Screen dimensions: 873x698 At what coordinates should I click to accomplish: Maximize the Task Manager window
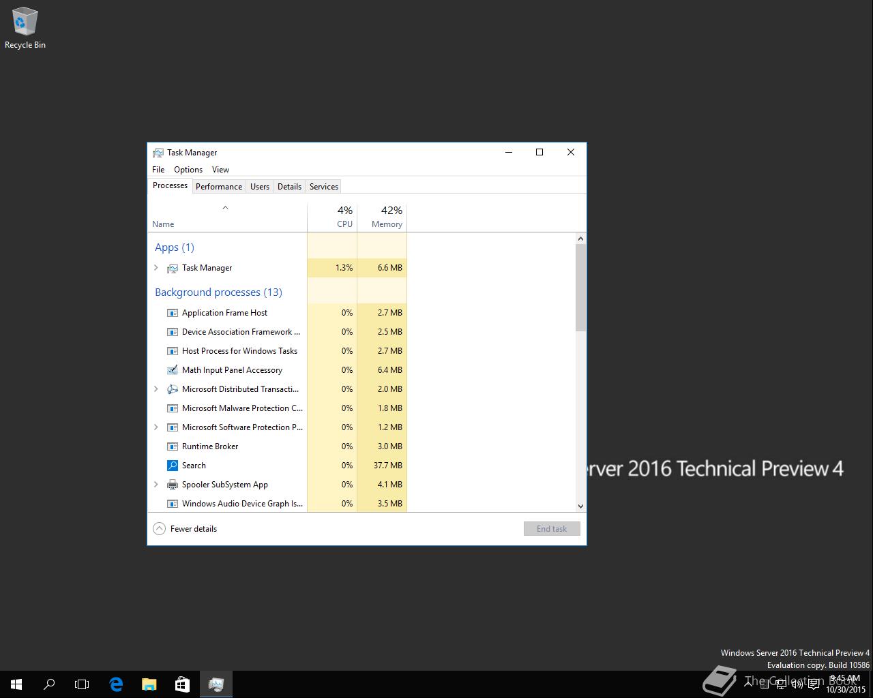(539, 153)
